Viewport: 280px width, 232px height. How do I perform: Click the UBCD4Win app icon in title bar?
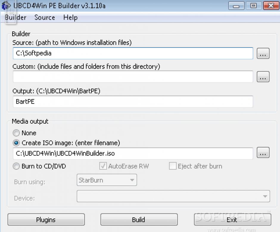pos(6,6)
